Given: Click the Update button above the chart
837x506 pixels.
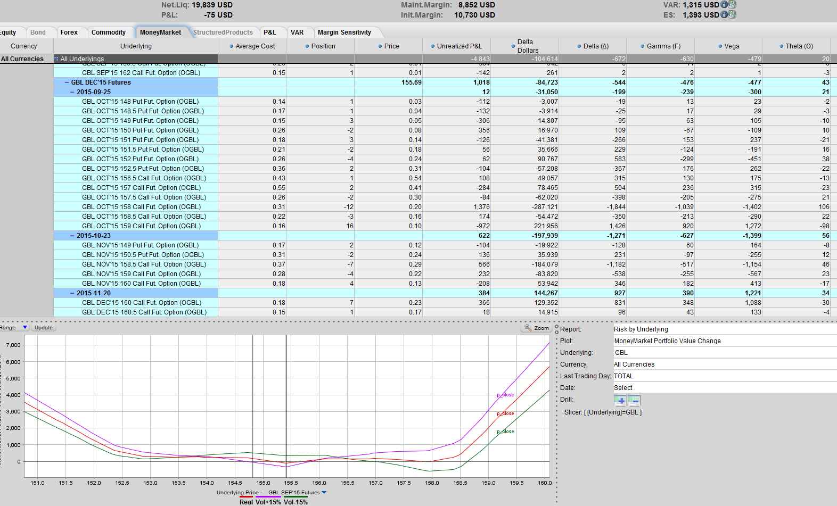Looking at the screenshot, I should pyautogui.click(x=44, y=328).
